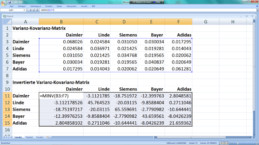Select cell with value 0.036971

point(97,48)
